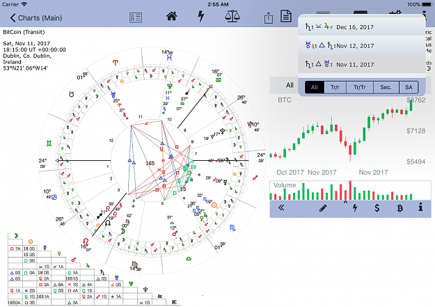Tap the double-chevron back icon

click(281, 207)
